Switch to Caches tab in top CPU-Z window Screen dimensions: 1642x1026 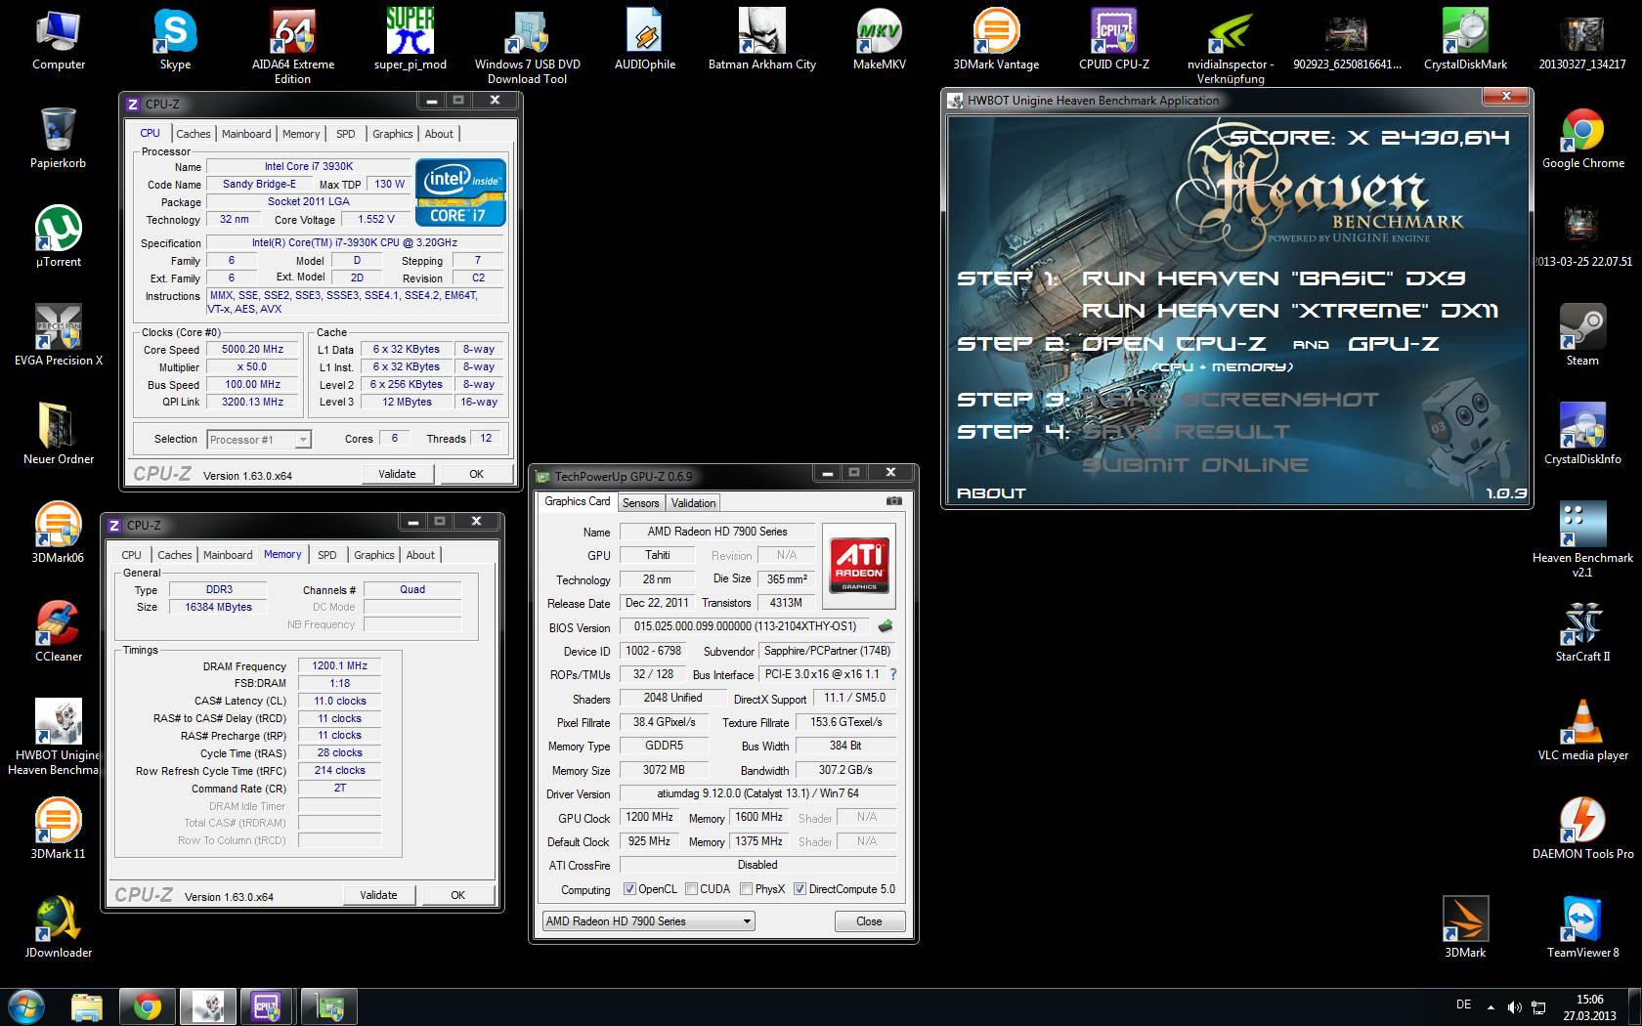pyautogui.click(x=193, y=134)
